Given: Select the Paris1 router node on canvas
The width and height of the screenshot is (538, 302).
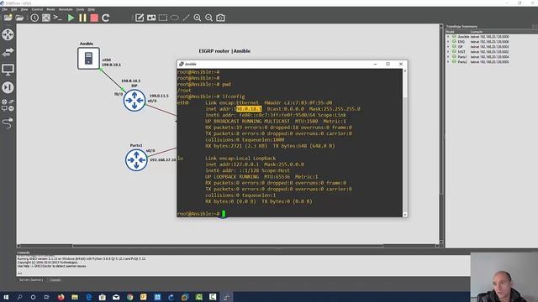Looking at the screenshot, I should pyautogui.click(x=136, y=160).
